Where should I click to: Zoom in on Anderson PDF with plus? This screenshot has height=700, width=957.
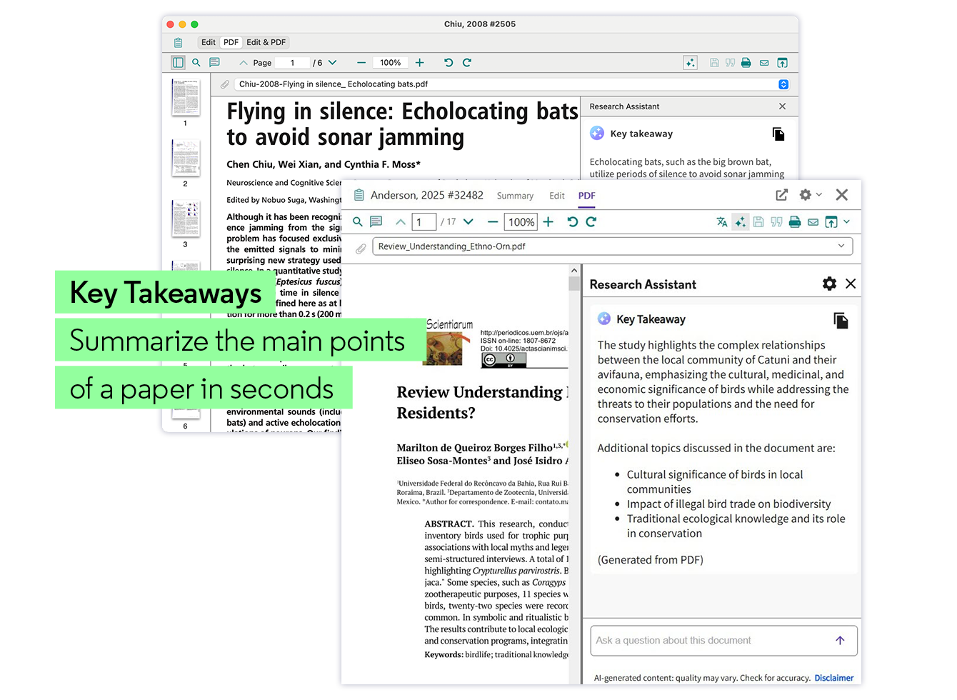[x=548, y=222]
